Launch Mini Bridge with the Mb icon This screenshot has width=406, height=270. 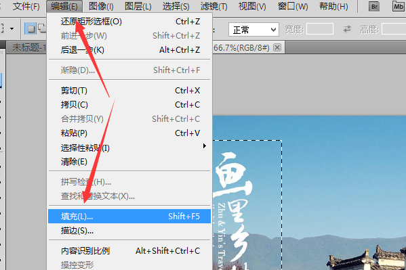coord(399,7)
